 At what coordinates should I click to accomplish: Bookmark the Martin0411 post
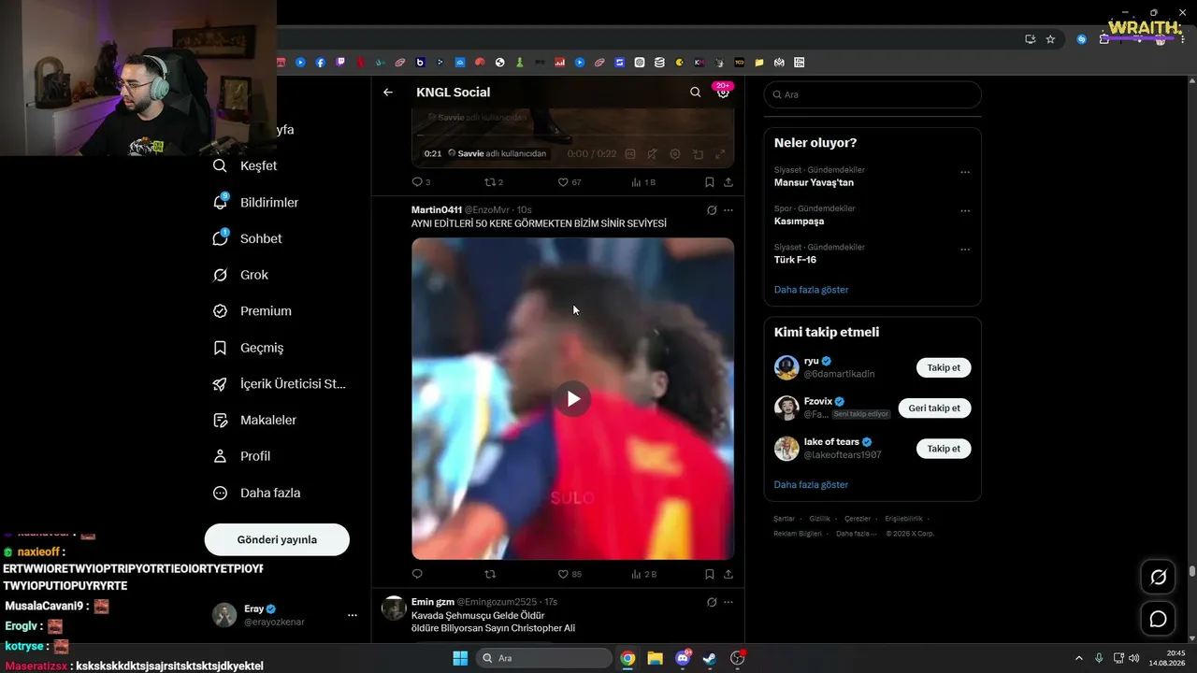710,574
